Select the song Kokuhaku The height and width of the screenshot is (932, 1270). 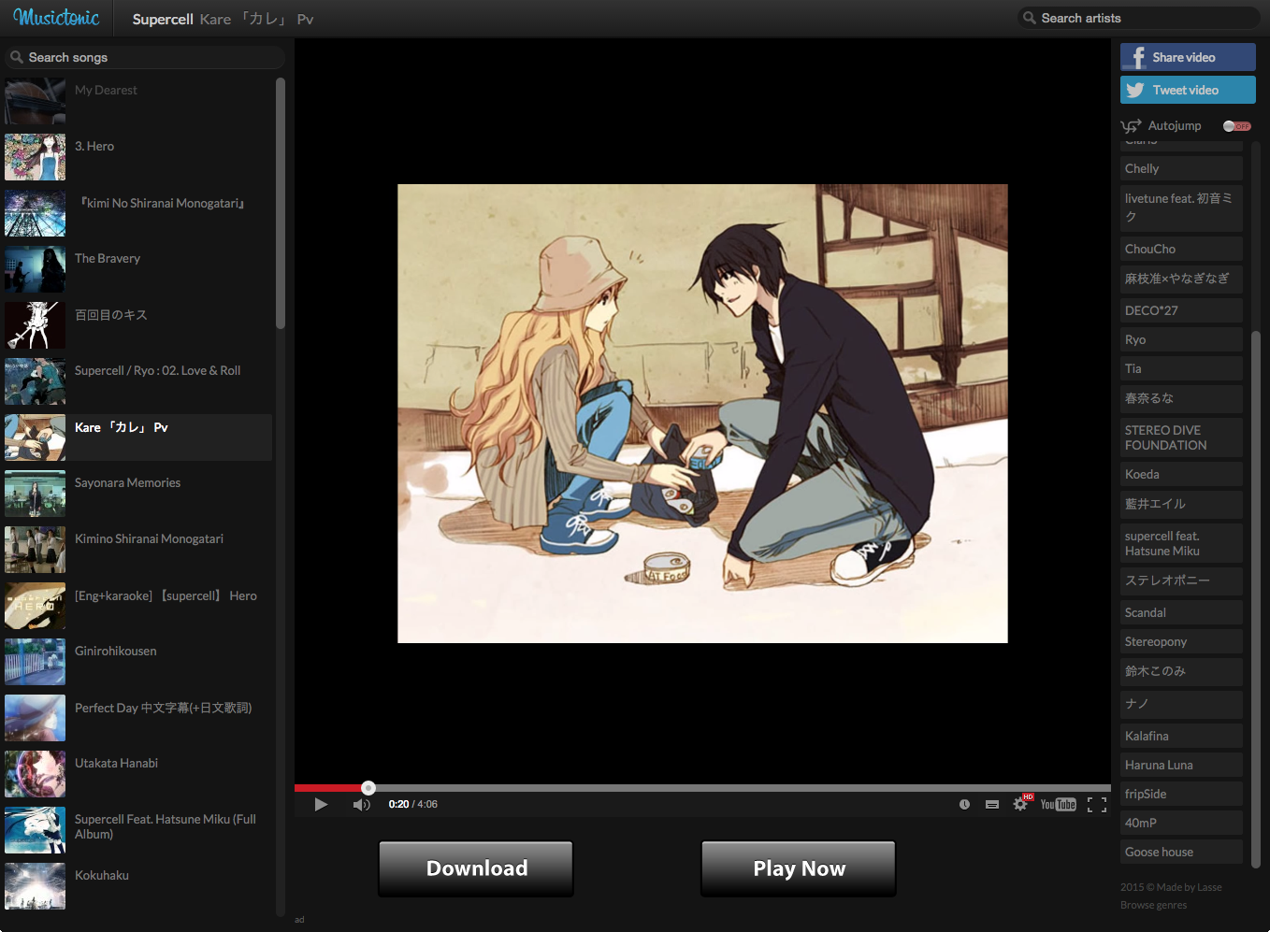point(138,886)
